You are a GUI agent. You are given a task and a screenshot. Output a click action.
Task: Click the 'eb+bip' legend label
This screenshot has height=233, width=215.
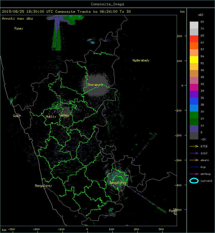[206, 174]
